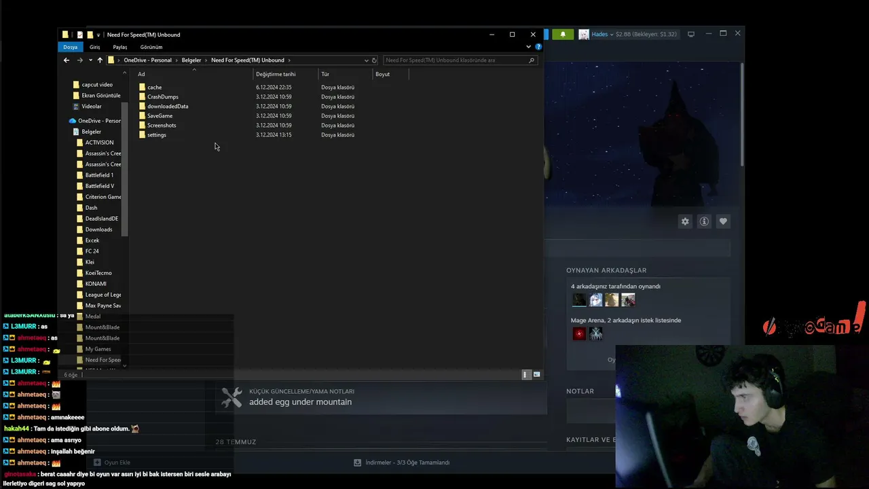Open recent locations dropdown arrow

pos(89,60)
